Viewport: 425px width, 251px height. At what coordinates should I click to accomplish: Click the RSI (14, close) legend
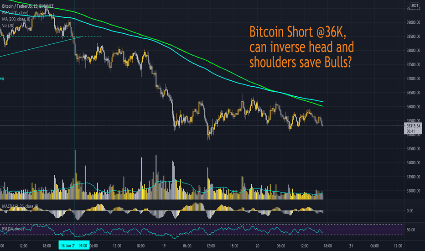13,229
